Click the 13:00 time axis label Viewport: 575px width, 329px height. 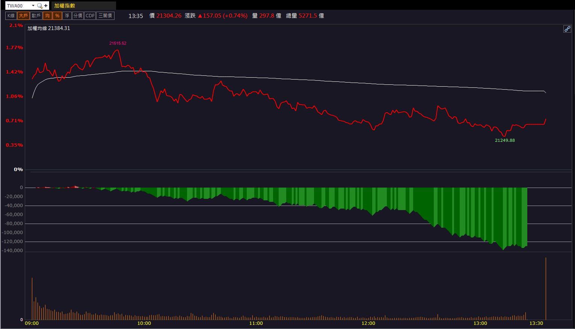[x=480, y=323]
